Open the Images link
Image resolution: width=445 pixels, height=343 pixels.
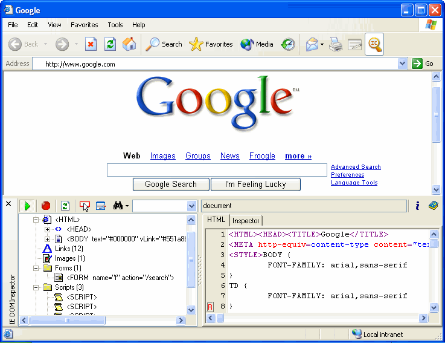[x=162, y=156]
